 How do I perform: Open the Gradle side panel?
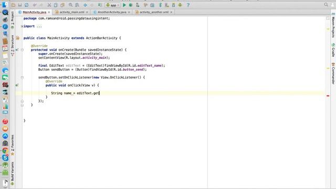[333, 50]
